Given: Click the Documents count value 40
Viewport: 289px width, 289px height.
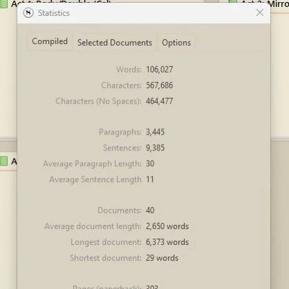Looking at the screenshot, I should pos(150,210).
